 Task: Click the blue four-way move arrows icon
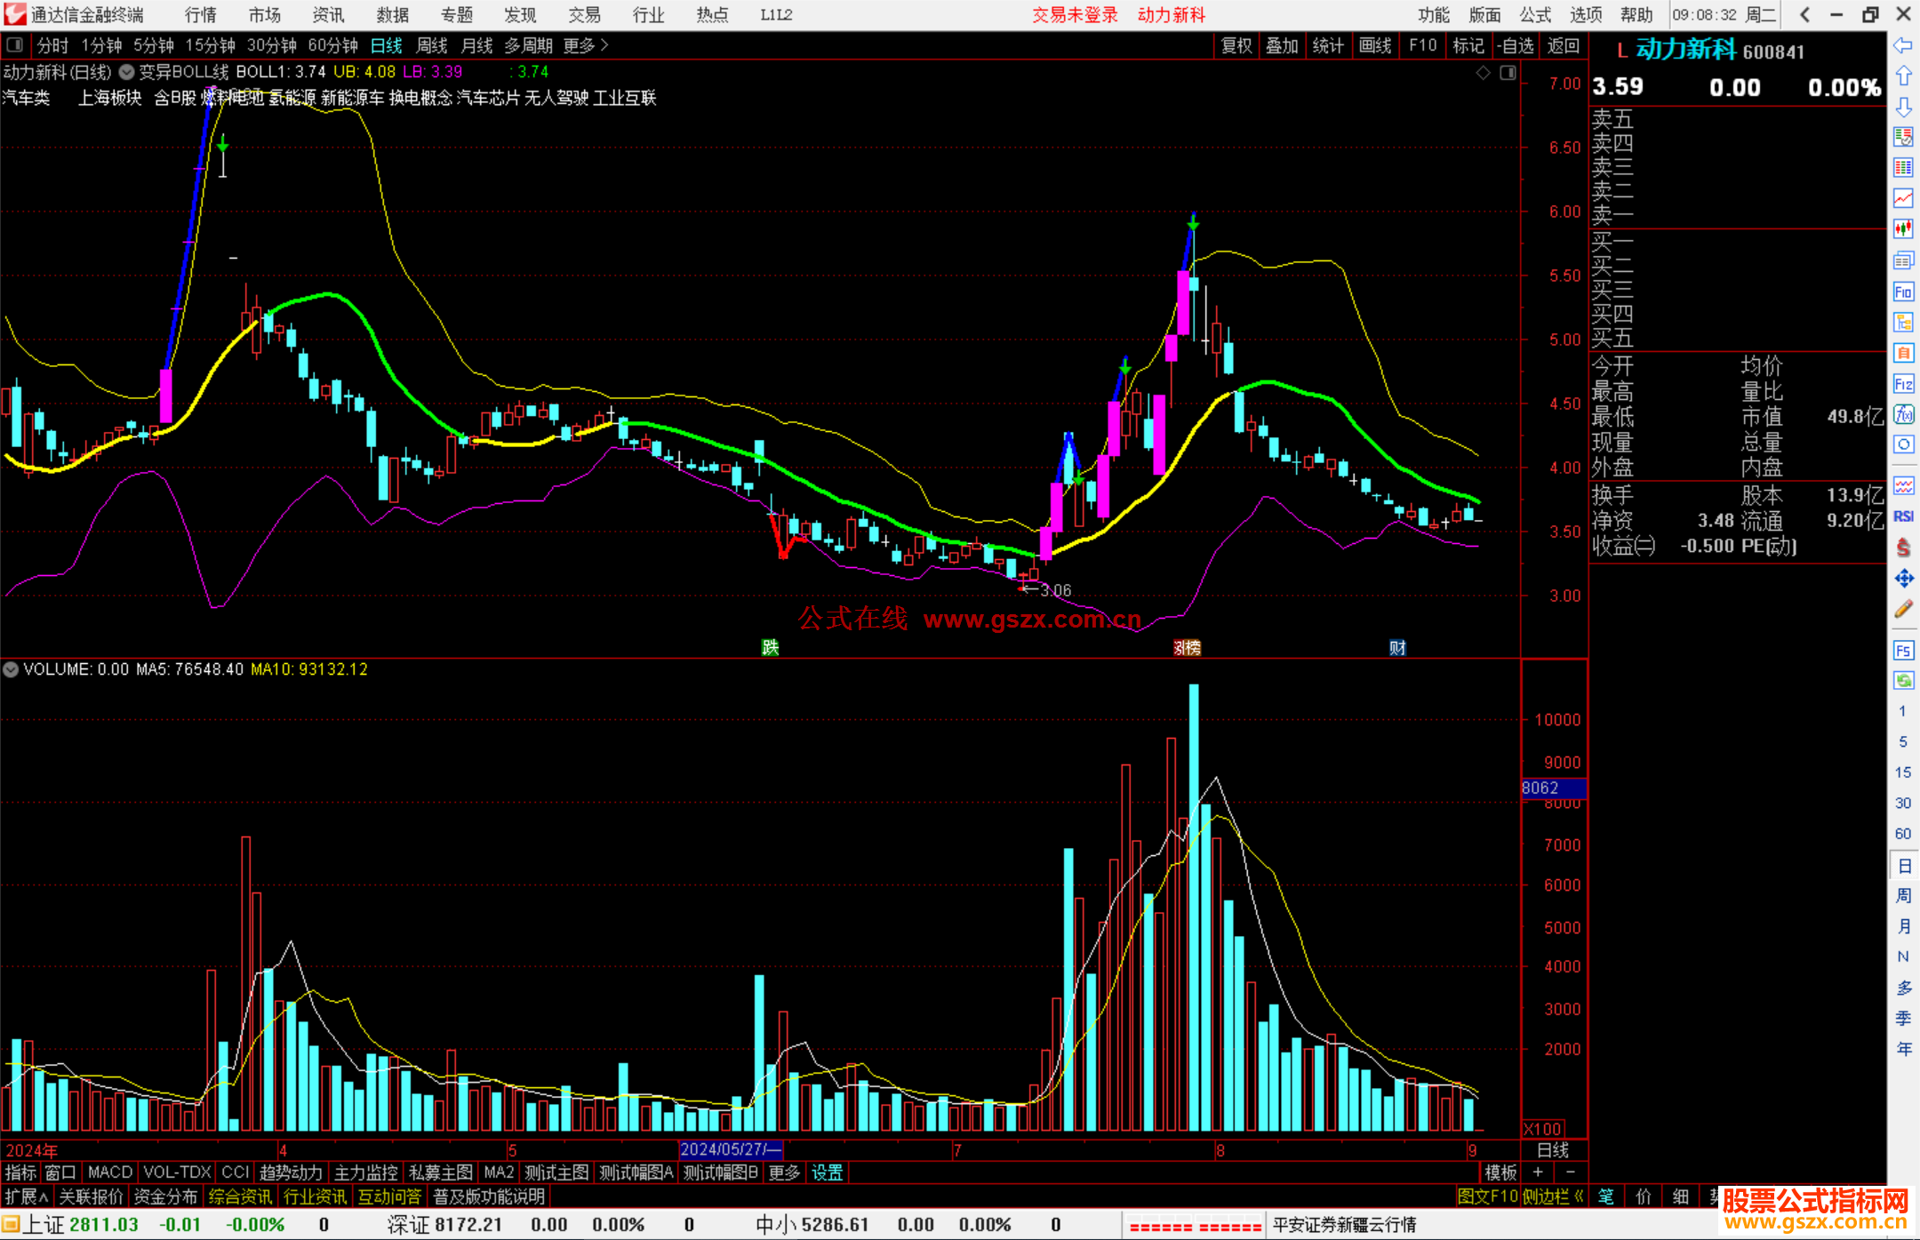1903,579
